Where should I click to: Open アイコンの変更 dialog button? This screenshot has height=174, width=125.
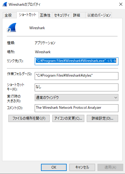pos(68,118)
